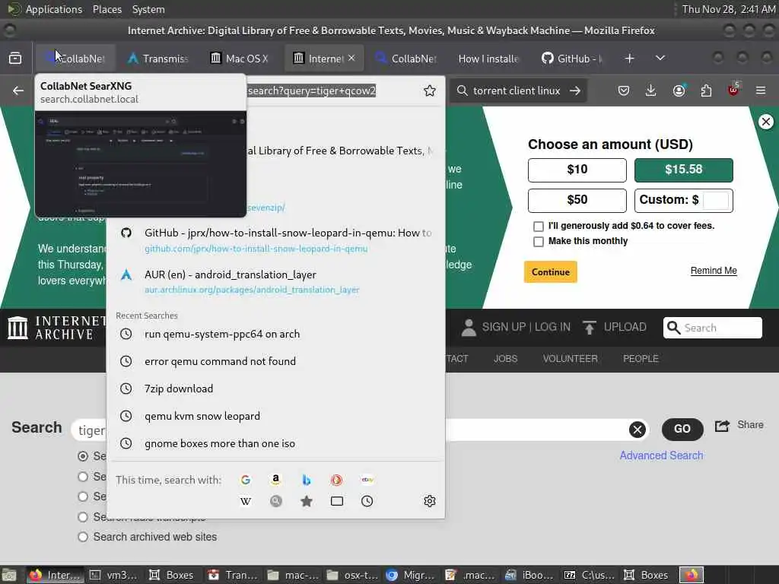Select radio above archived web sites option
This screenshot has width=779, height=584.
click(83, 517)
